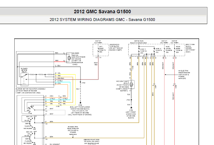Image resolution: width=214 pixels, height=145 pixels.
Task: Click the "W/ ELECTRIC REAR WINDOW DEFOGGER" note at right
Action: pyautogui.click(x=184, y=75)
